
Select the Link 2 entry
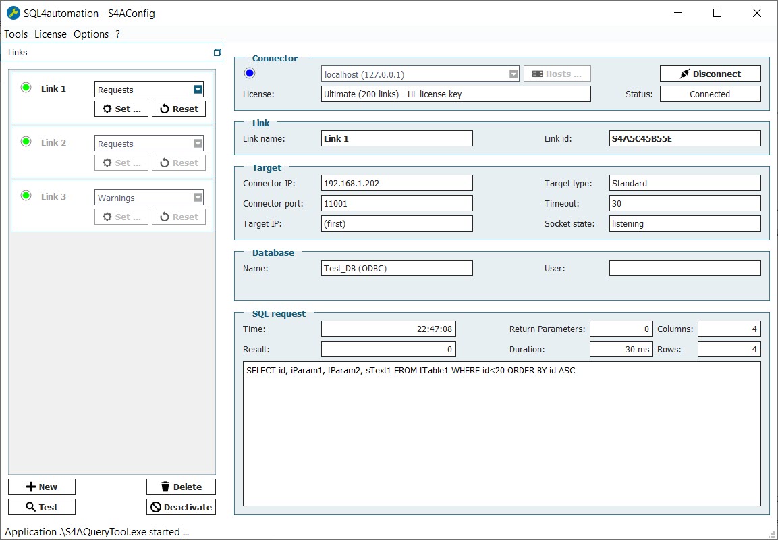coord(54,143)
